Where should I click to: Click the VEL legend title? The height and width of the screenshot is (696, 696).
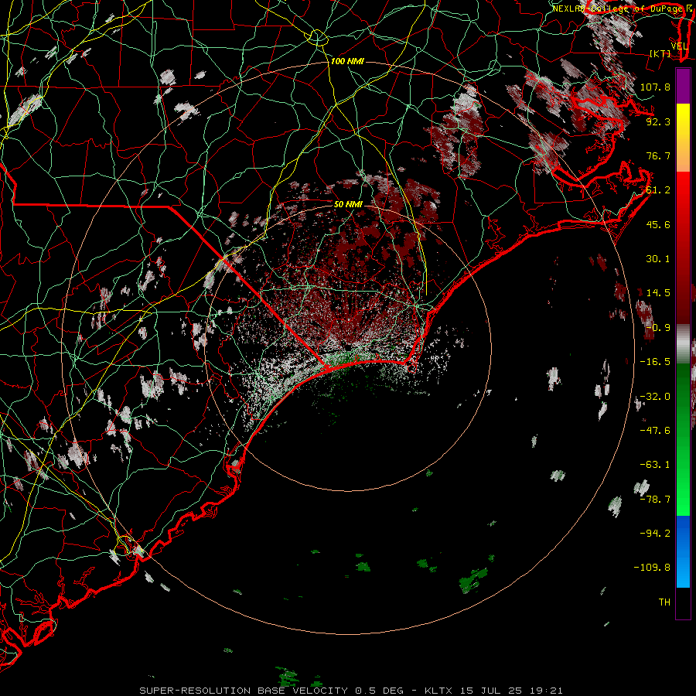pos(679,46)
